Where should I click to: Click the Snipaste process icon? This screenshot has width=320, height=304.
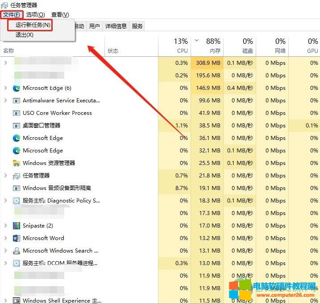tap(17, 226)
